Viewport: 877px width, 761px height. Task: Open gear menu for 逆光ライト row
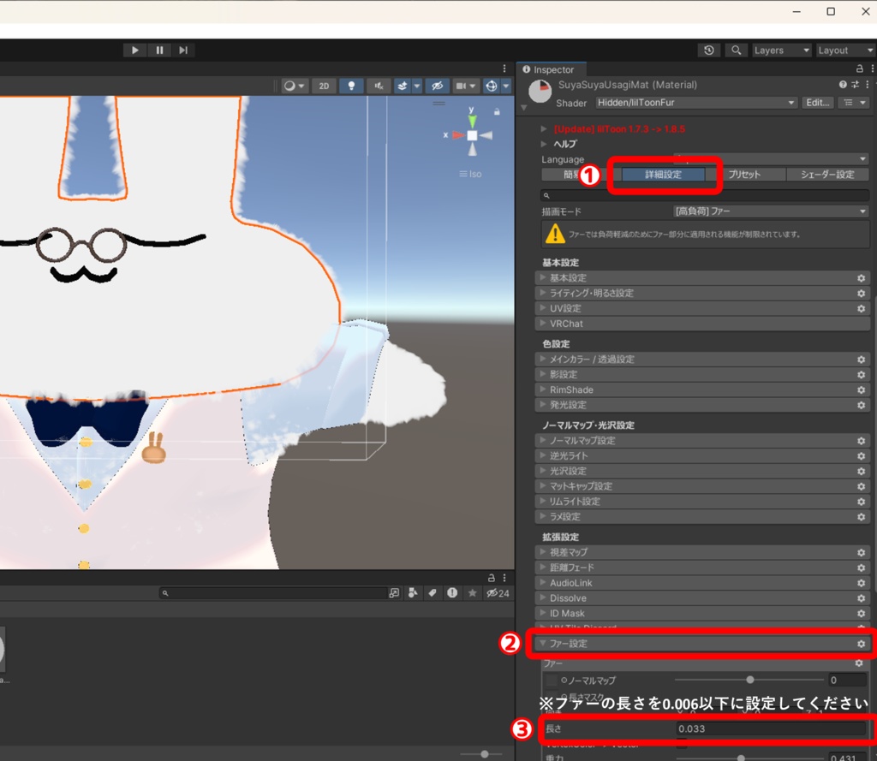pos(862,455)
